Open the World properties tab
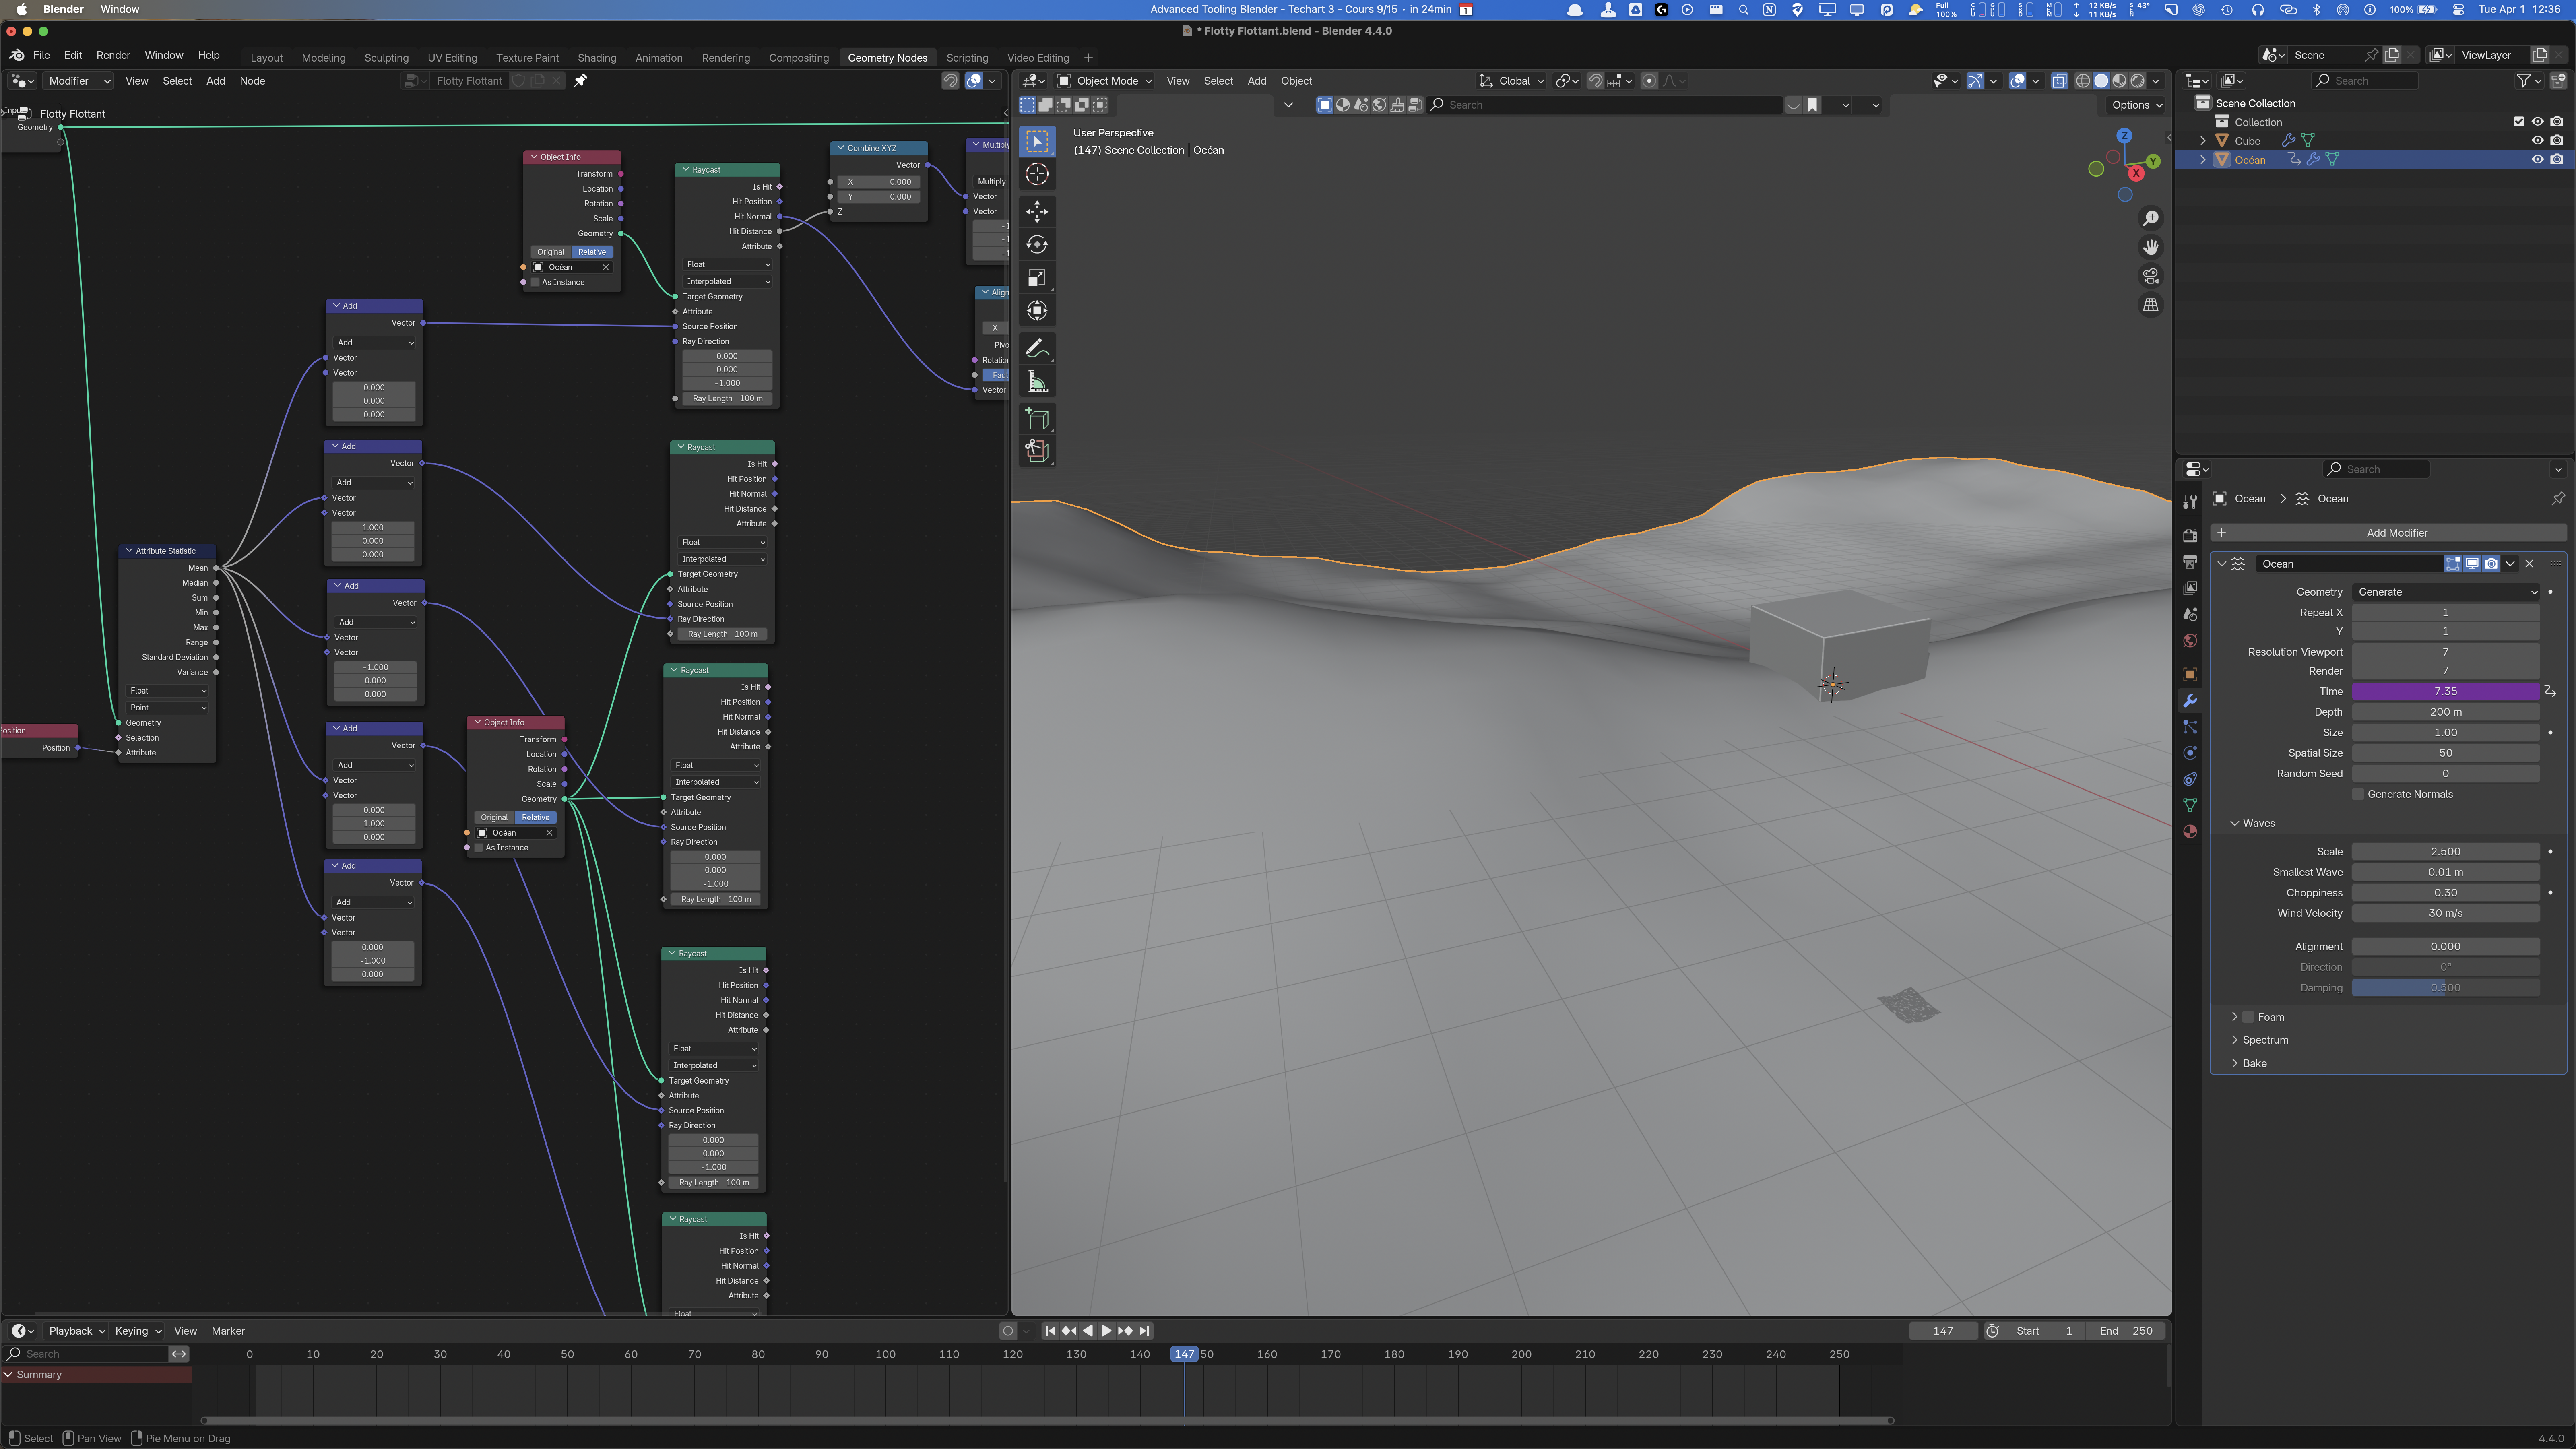2576x1449 pixels. point(2190,641)
